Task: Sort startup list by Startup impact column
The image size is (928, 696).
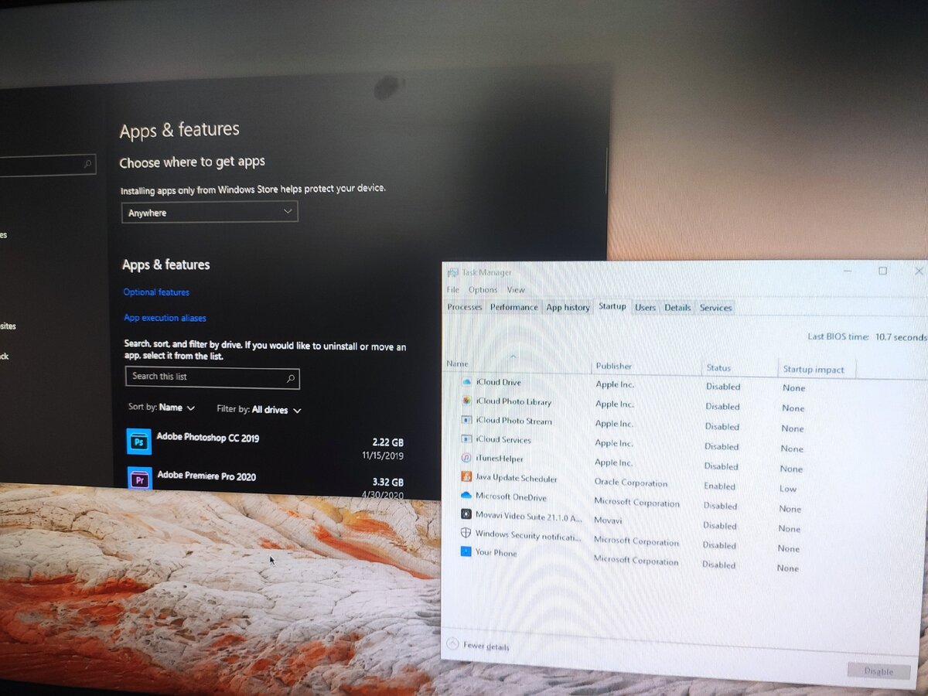Action: pyautogui.click(x=814, y=369)
